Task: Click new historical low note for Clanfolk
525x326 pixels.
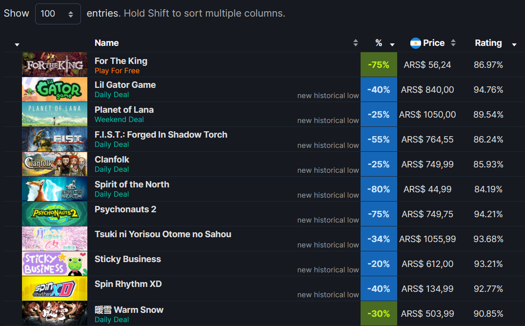Action: [328, 170]
